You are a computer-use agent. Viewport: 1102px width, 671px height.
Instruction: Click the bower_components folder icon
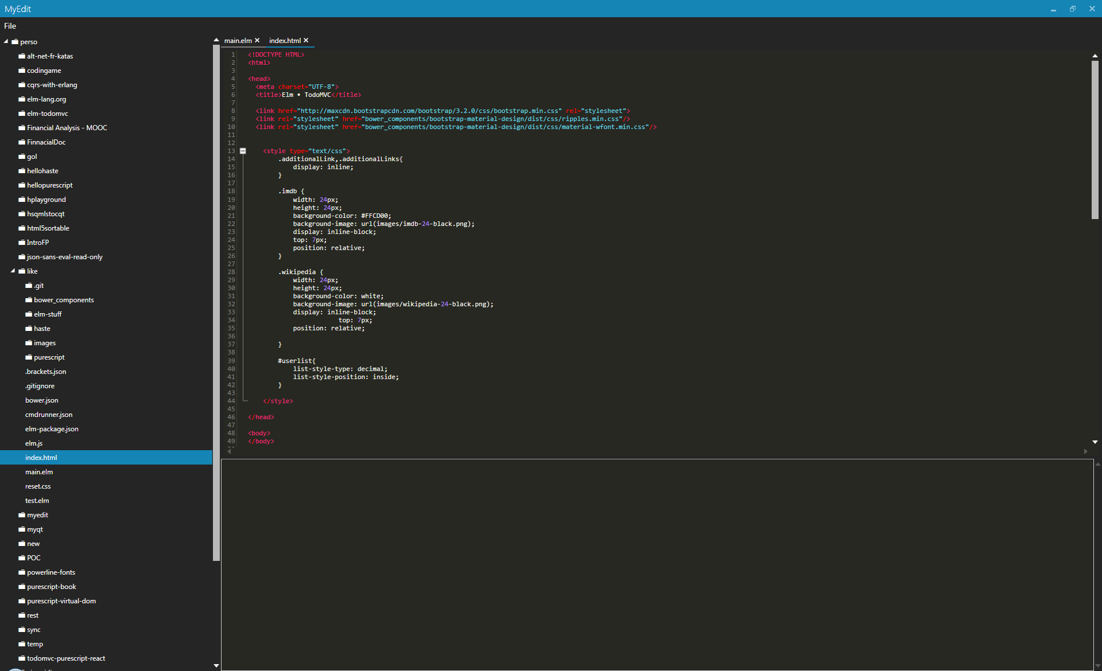(x=29, y=300)
